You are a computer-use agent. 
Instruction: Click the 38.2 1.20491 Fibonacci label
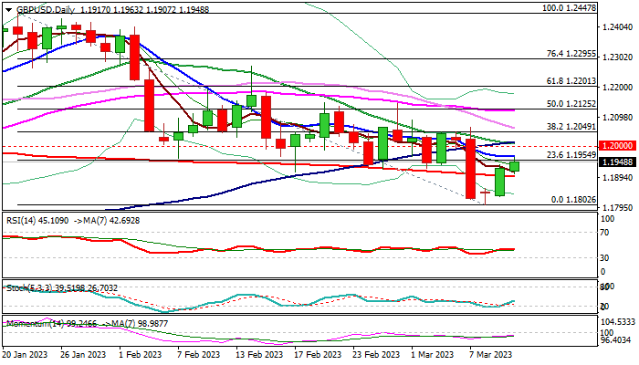point(571,127)
